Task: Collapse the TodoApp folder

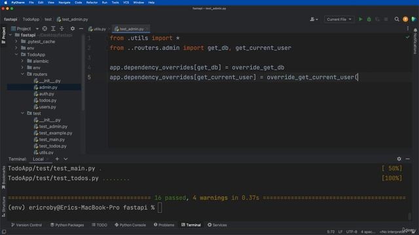Action: click(16, 55)
